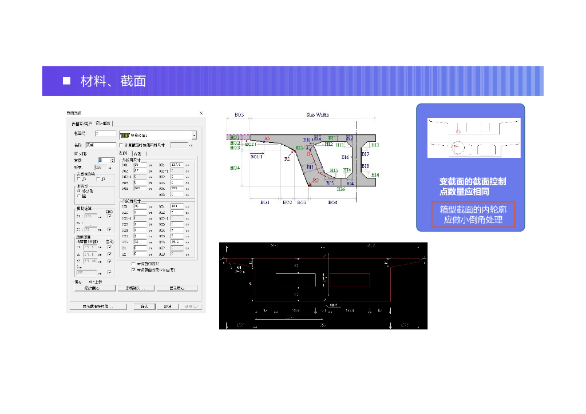Click the 'HO4' label in the diagram
Screen dimensions: 586x414
[x=235, y=168]
